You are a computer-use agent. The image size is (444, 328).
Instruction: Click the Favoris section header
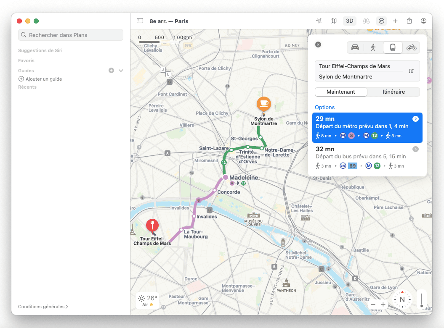26,60
